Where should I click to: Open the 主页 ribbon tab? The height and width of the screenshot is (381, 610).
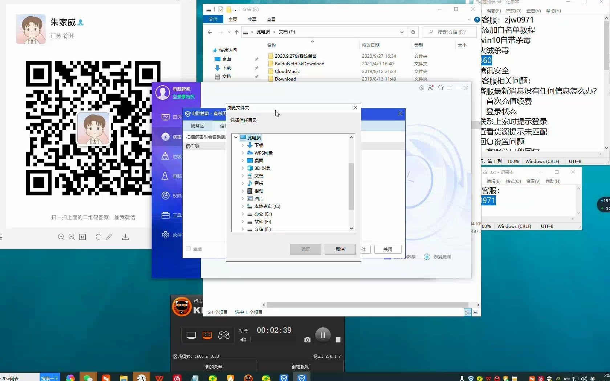click(233, 19)
